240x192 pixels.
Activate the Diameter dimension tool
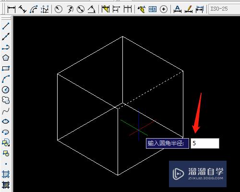click(x=81, y=9)
